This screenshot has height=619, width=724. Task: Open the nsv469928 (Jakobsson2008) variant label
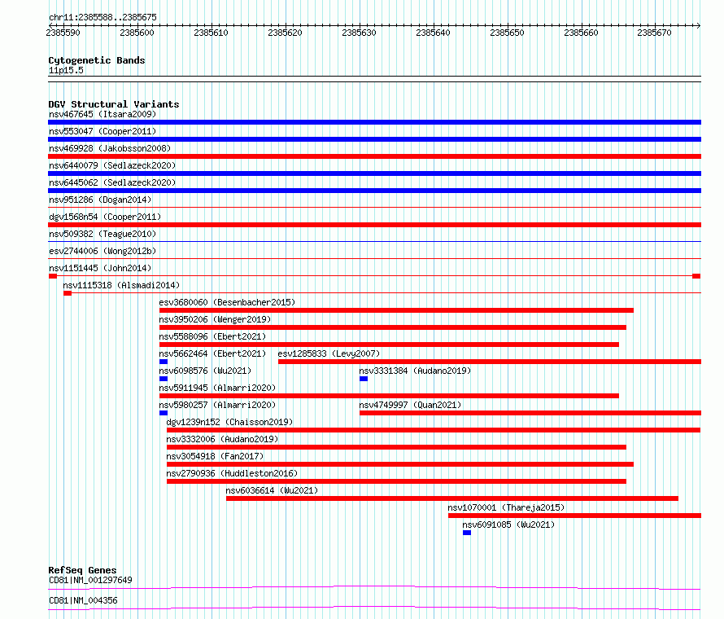click(110, 148)
